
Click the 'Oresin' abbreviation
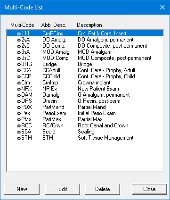click(x=49, y=101)
